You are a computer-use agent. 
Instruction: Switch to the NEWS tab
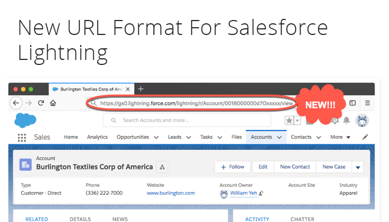(x=120, y=219)
